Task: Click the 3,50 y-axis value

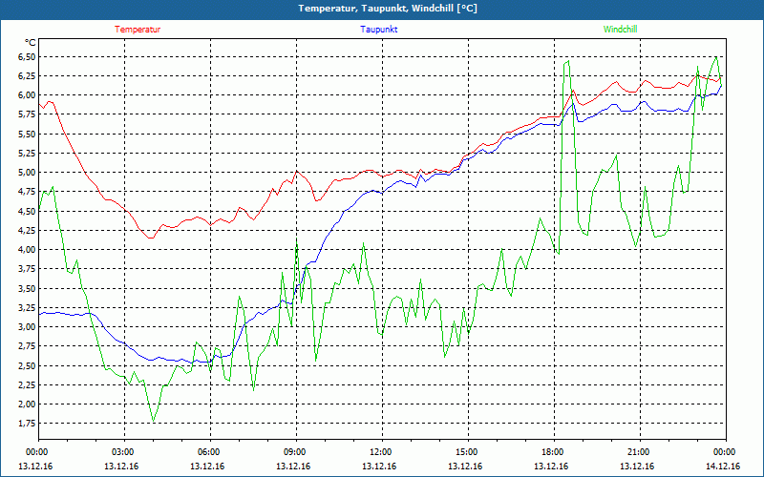Action: (28, 288)
